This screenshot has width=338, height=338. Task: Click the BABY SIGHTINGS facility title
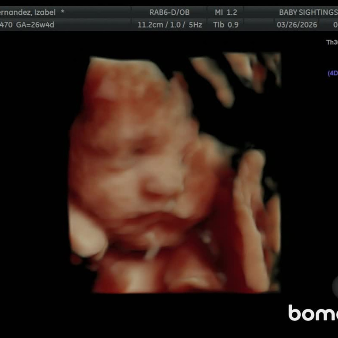point(308,13)
